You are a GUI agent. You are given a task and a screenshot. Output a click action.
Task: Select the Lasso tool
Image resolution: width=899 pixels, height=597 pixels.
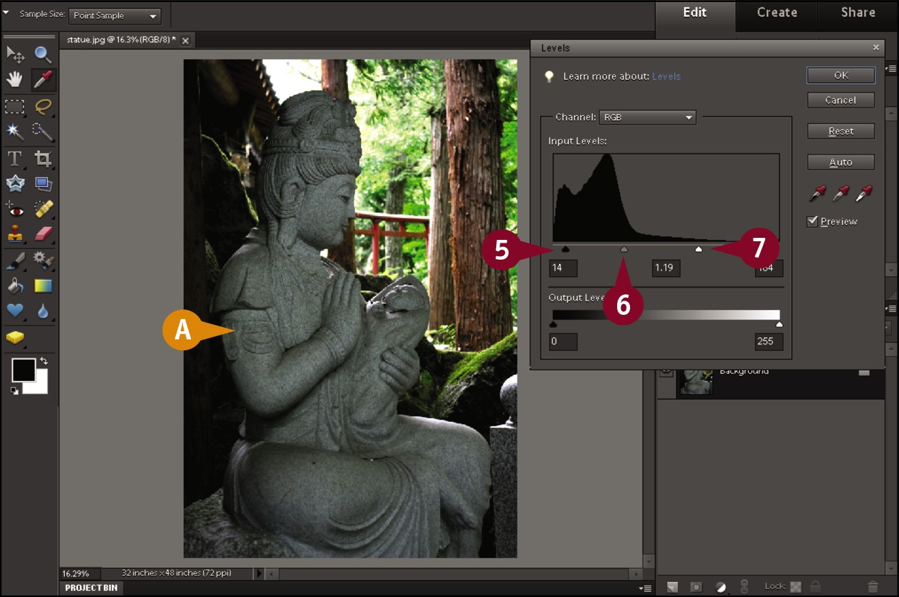pos(44,106)
